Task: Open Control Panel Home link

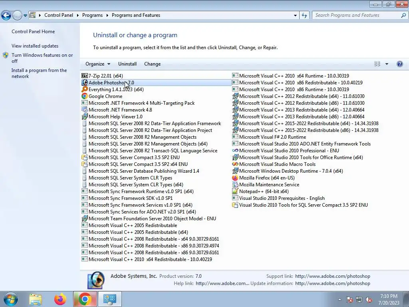Action: click(33, 32)
